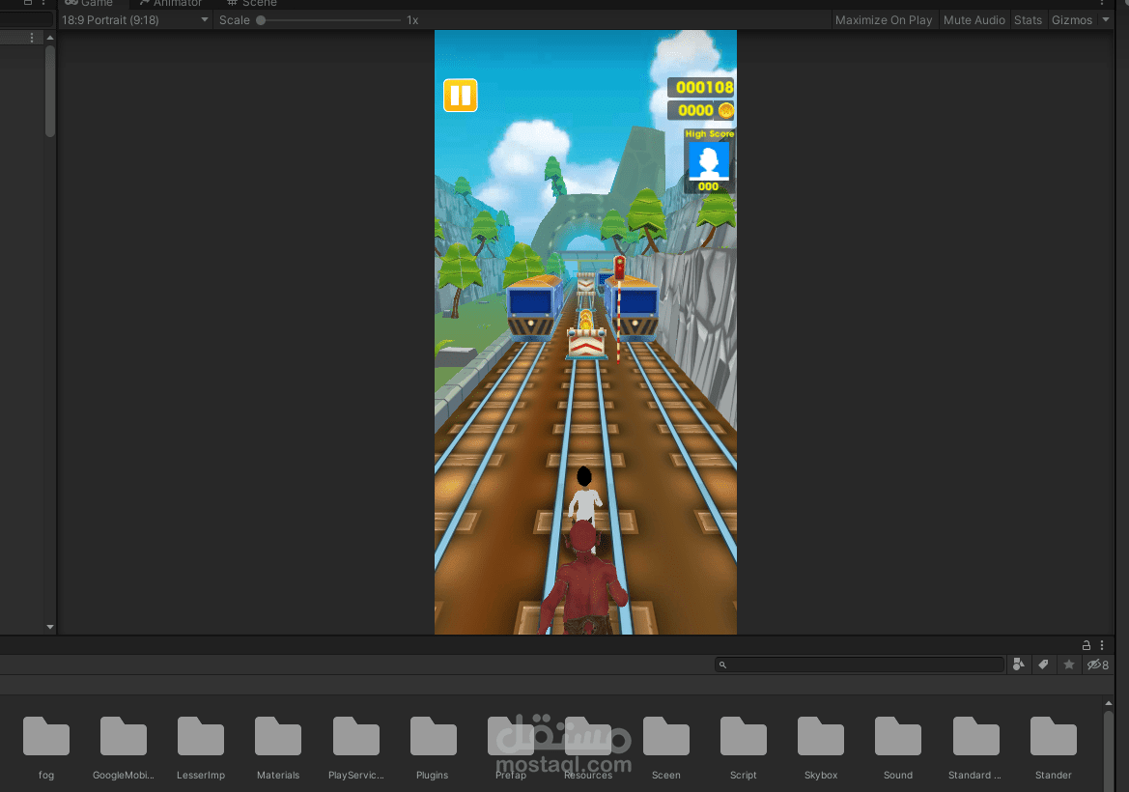Click the gold coin icon in the game HUD
1129x792 pixels.
point(726,110)
